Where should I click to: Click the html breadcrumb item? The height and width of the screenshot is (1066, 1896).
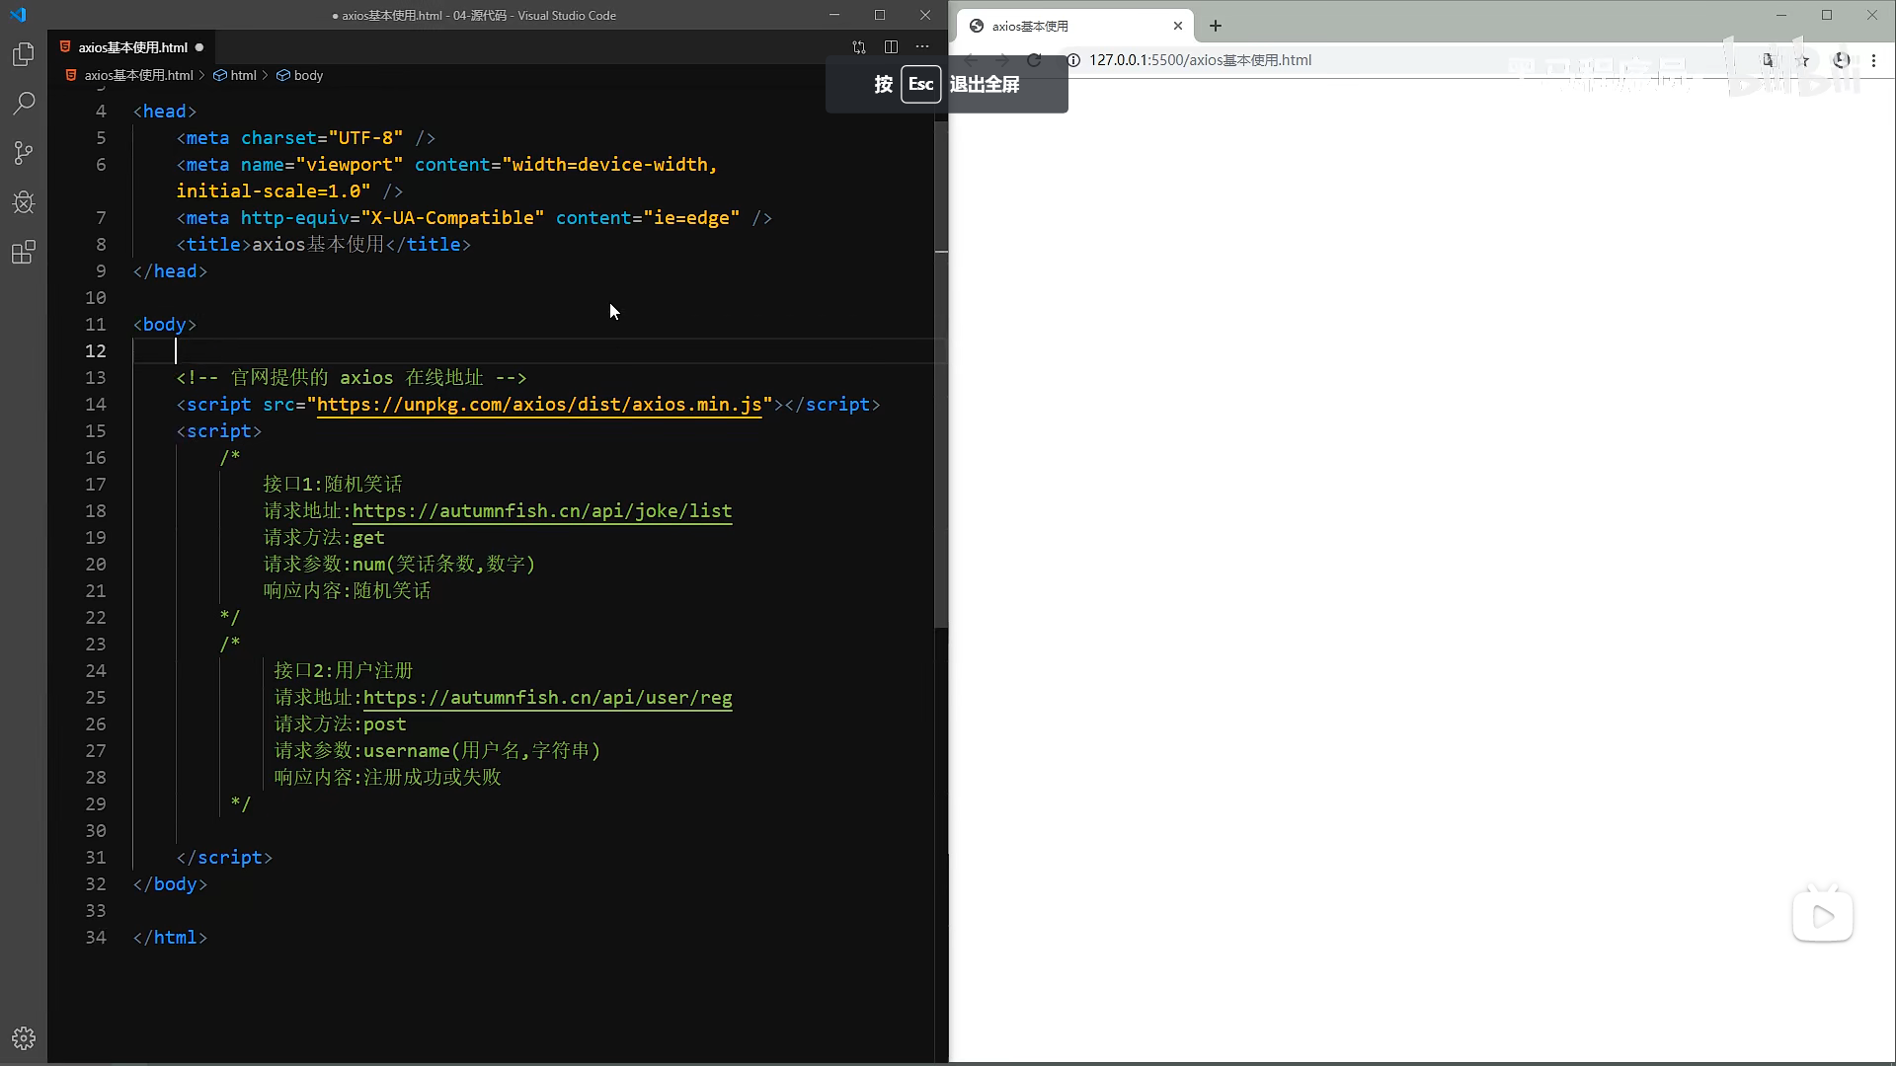click(235, 75)
